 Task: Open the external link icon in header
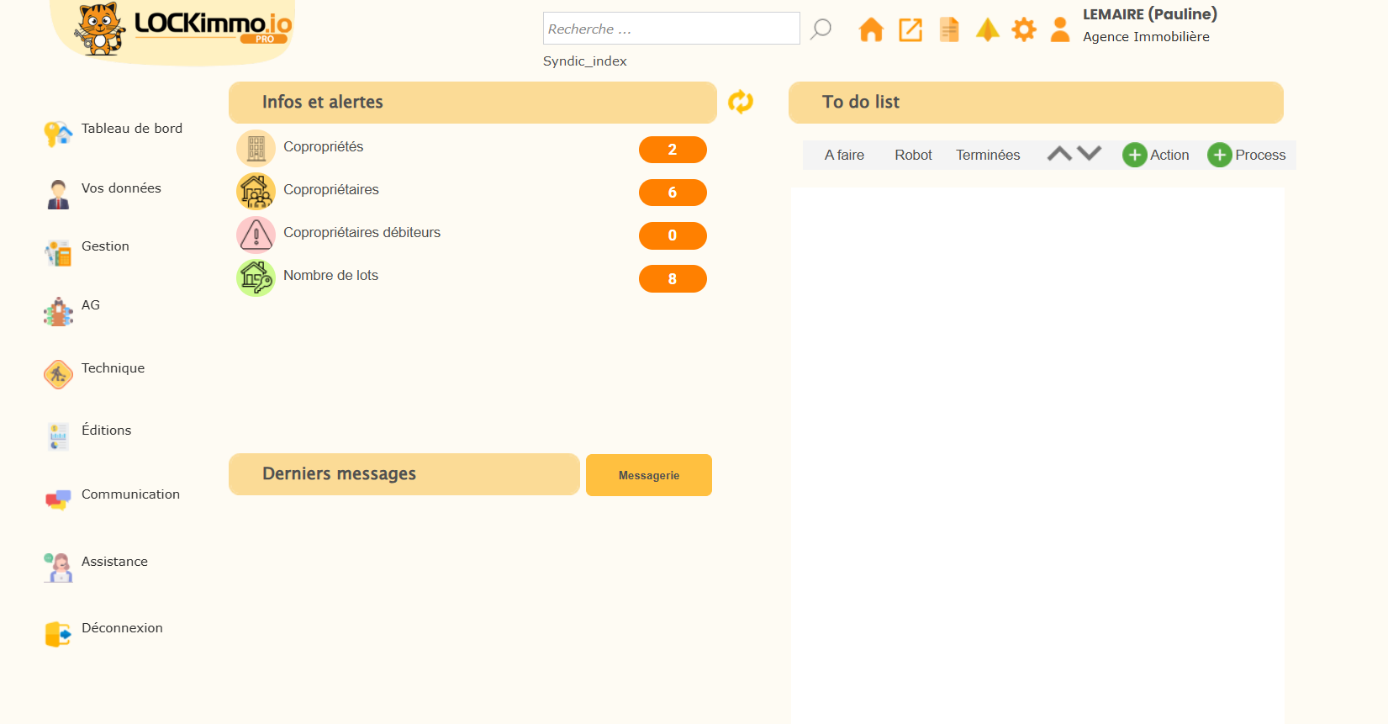pos(910,30)
